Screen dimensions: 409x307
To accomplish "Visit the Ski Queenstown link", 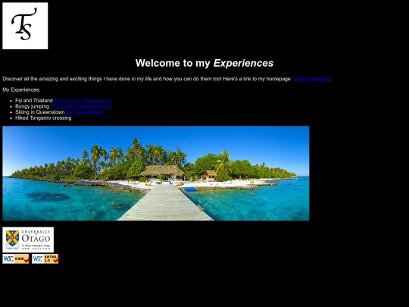I will coord(86,112).
